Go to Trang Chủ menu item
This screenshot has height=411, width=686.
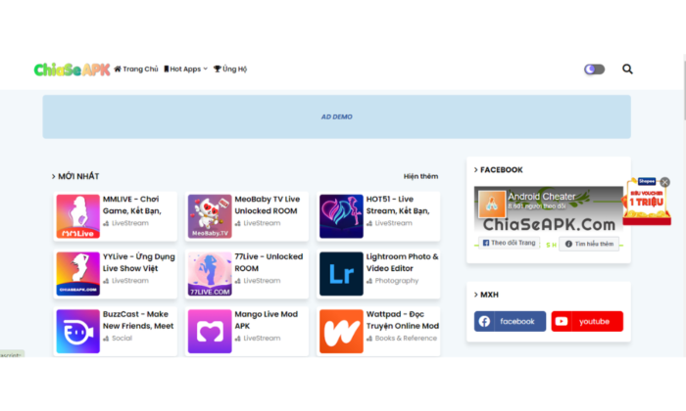(x=136, y=69)
